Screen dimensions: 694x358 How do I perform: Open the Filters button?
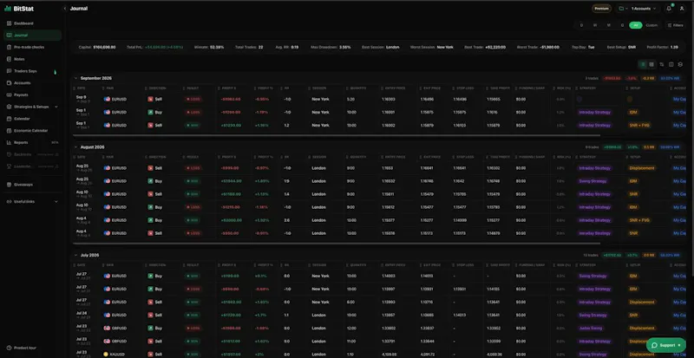676,26
